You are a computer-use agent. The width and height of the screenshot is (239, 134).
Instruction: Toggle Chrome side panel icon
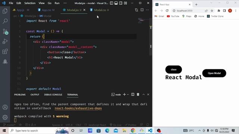(x=224, y=11)
